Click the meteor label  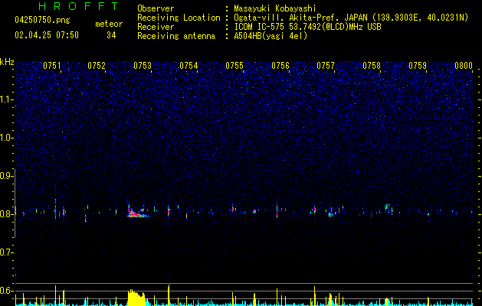tap(109, 24)
